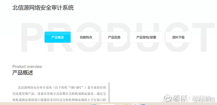The width and height of the screenshot is (217, 105).
Task: Open the 资料下载 tab
Action: coord(178,37)
